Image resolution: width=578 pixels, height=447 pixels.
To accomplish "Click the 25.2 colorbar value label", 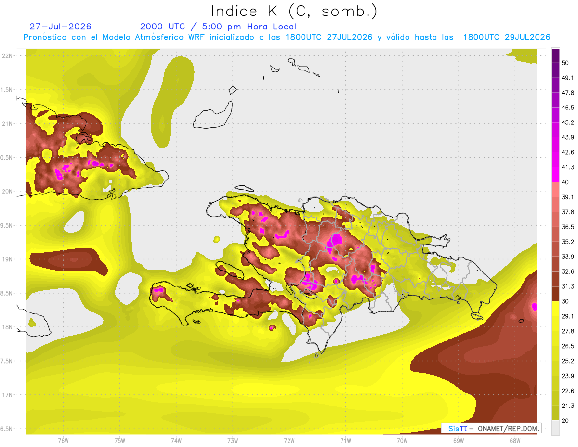I will [568, 361].
